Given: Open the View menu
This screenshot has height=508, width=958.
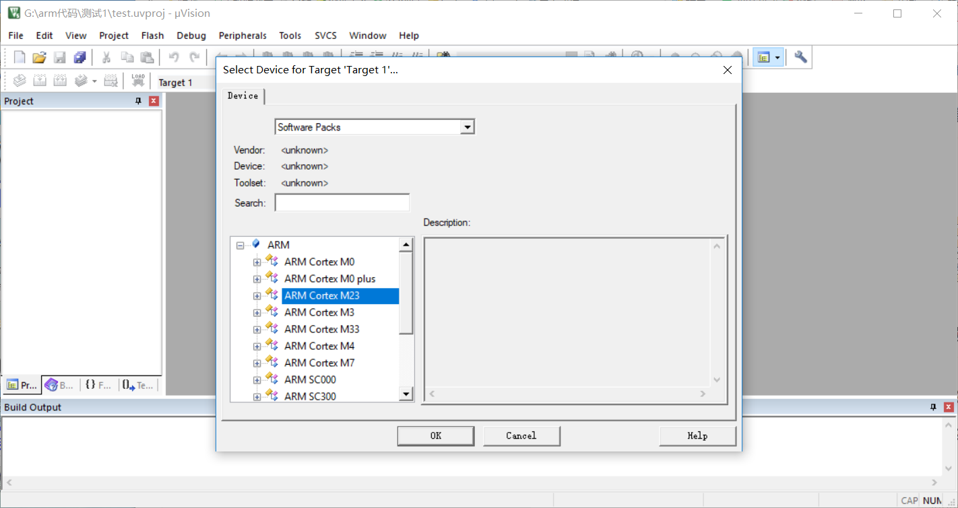Looking at the screenshot, I should point(76,36).
